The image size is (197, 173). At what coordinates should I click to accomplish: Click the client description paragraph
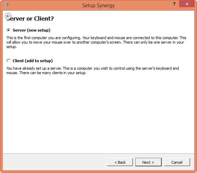pyautogui.click(x=93, y=70)
